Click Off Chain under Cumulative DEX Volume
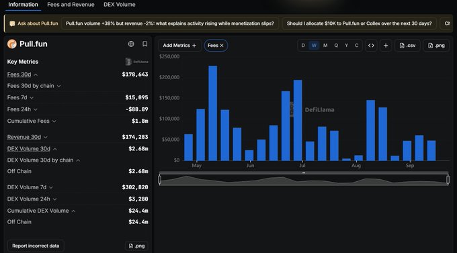457x253 pixels. (x=19, y=222)
